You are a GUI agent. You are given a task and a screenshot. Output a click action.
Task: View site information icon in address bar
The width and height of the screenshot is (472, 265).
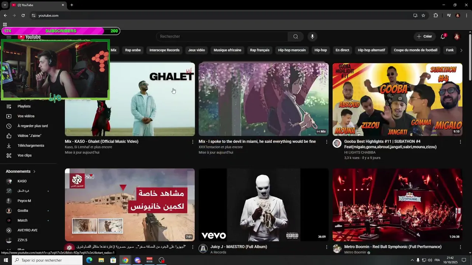pyautogui.click(x=34, y=15)
